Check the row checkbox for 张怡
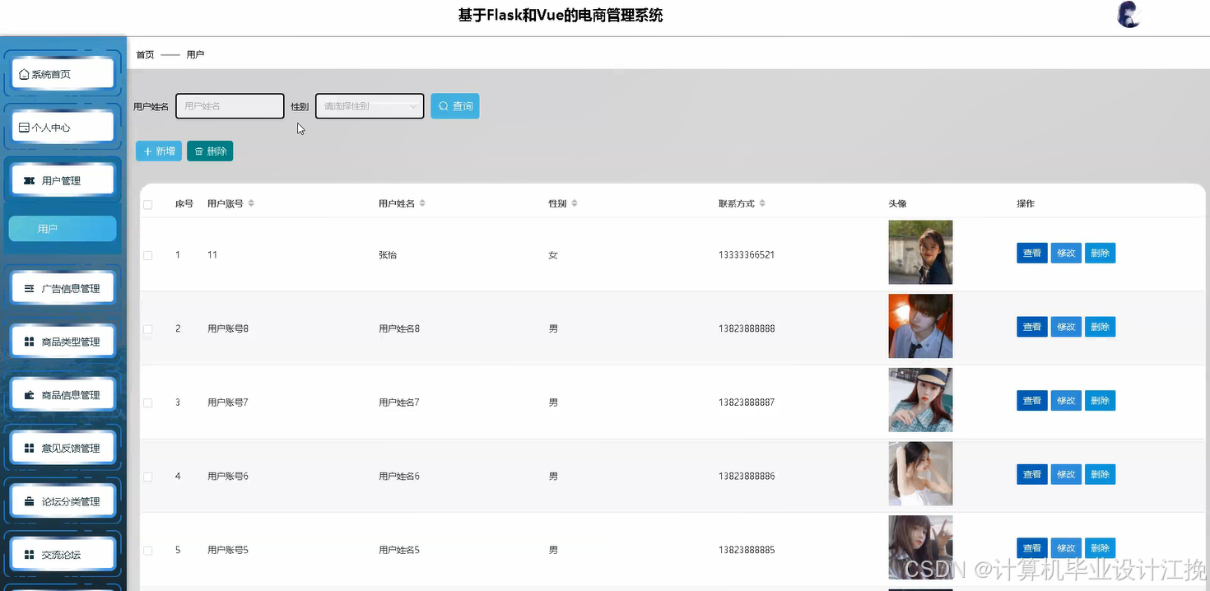1210x591 pixels. point(148,255)
